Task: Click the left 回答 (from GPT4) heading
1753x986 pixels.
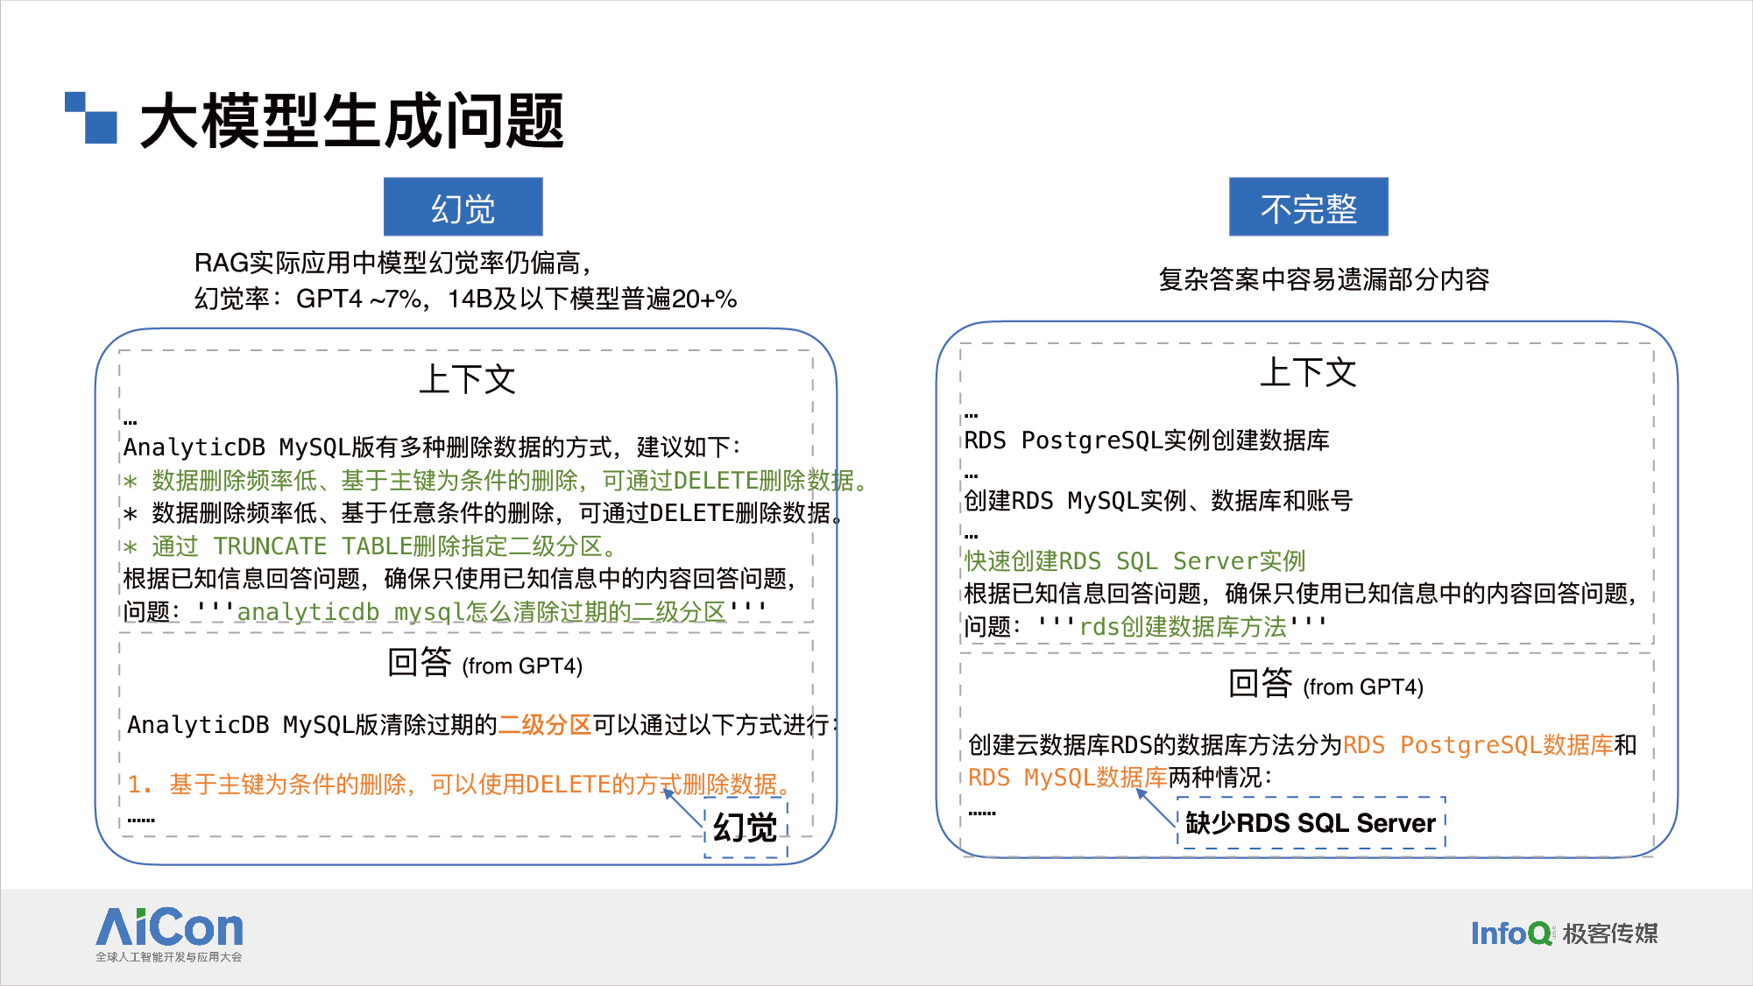Action: [x=484, y=663]
